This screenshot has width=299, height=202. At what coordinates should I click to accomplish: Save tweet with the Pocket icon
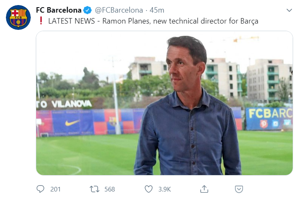coord(239,189)
